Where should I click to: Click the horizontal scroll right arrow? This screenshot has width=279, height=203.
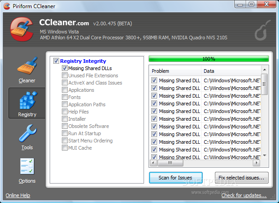click(x=256, y=163)
